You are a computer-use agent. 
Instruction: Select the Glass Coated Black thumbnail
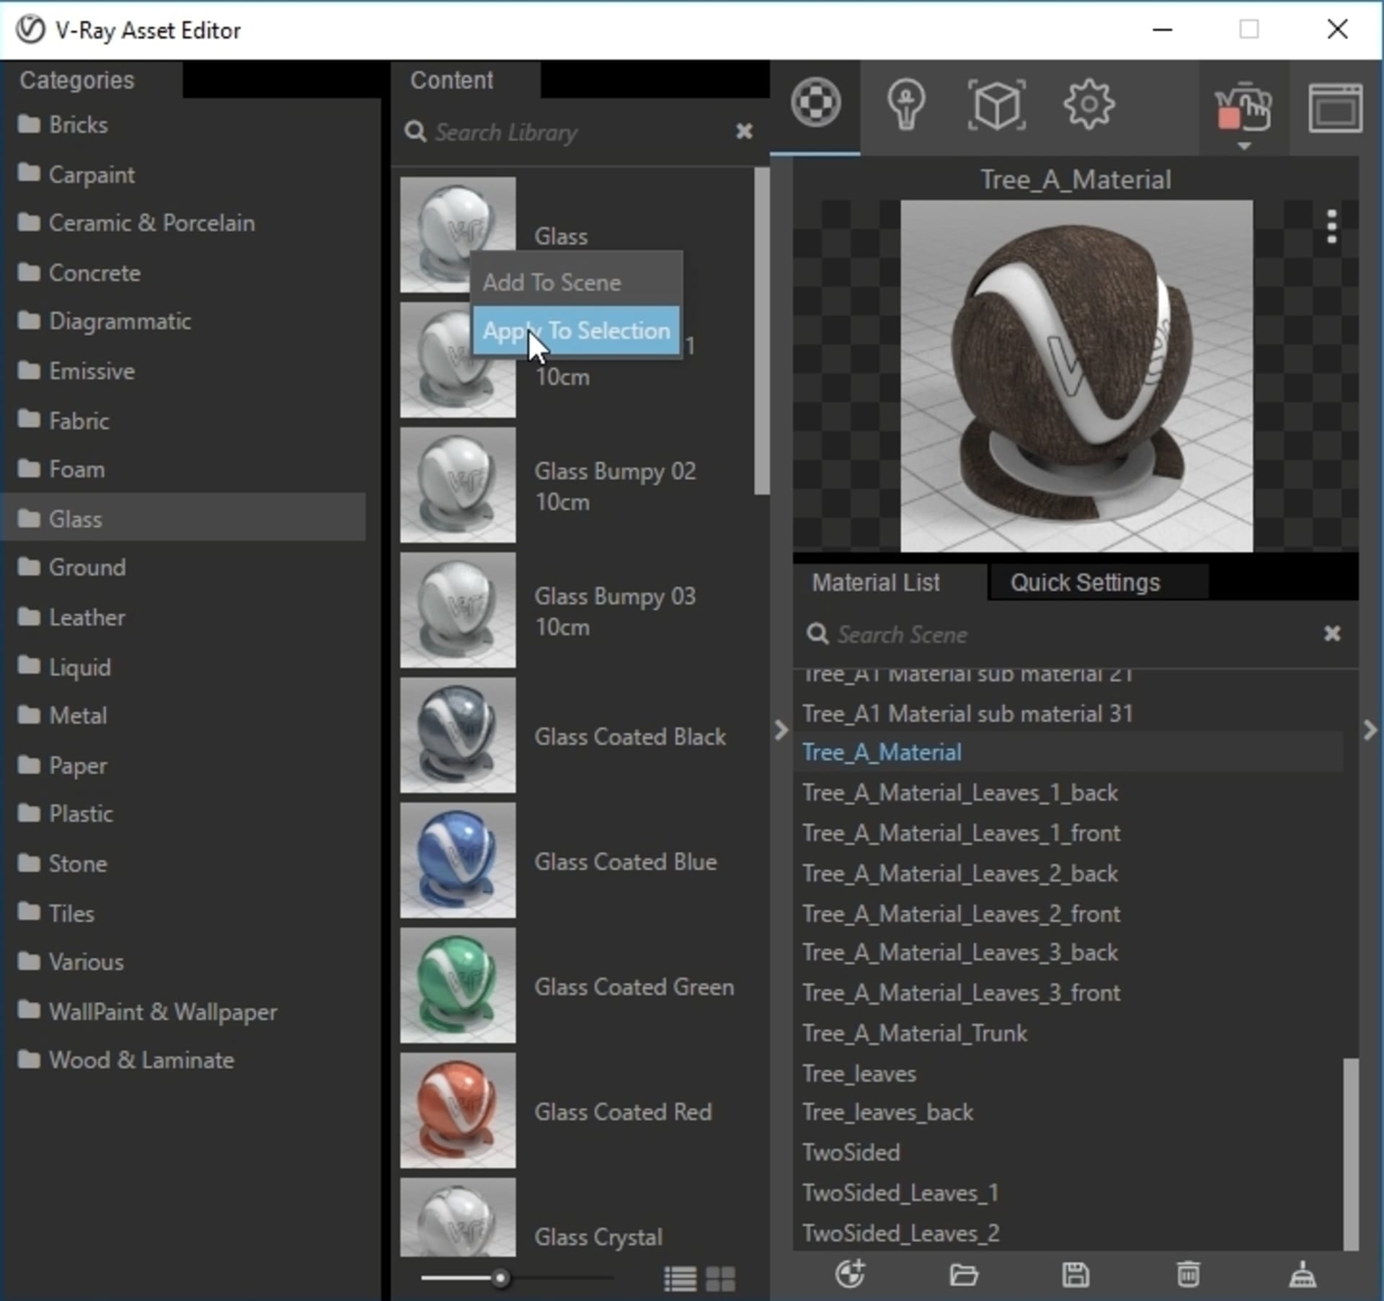pyautogui.click(x=458, y=735)
